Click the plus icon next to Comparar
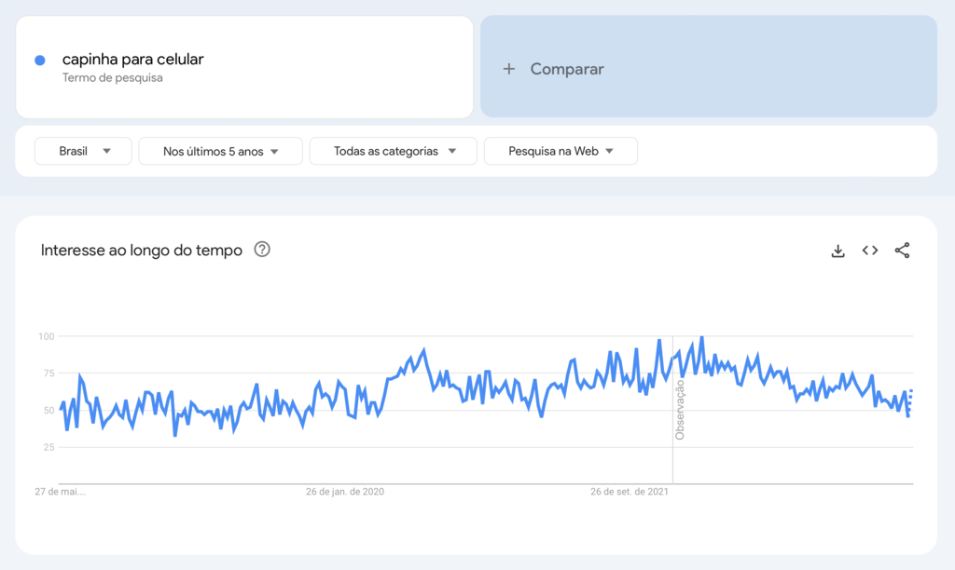955x570 pixels. (x=508, y=68)
